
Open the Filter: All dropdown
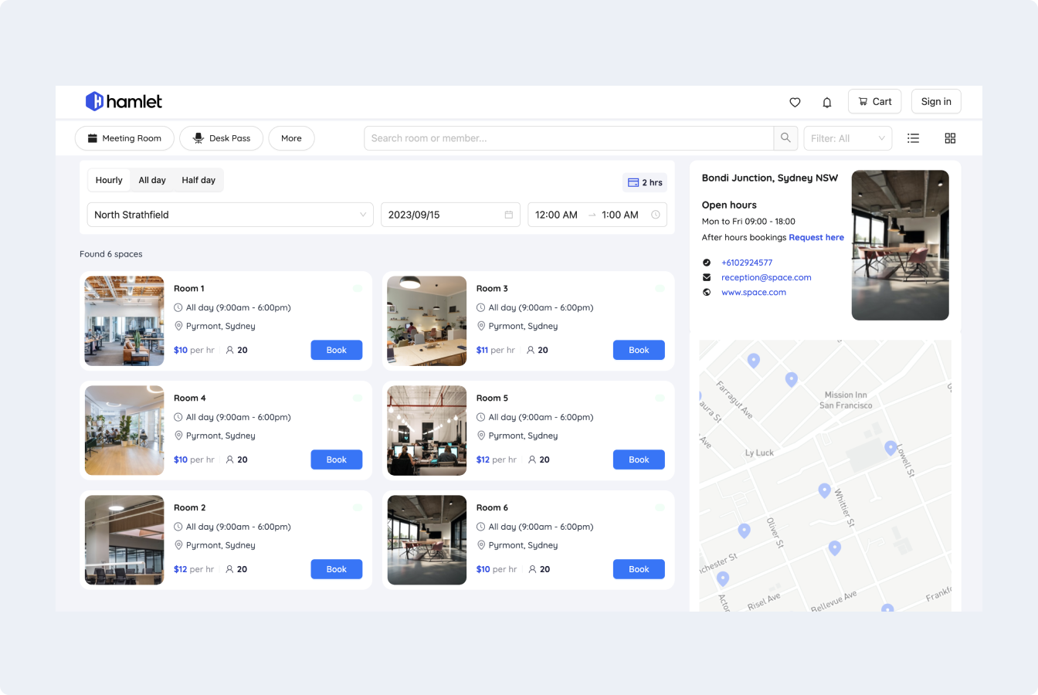point(847,138)
